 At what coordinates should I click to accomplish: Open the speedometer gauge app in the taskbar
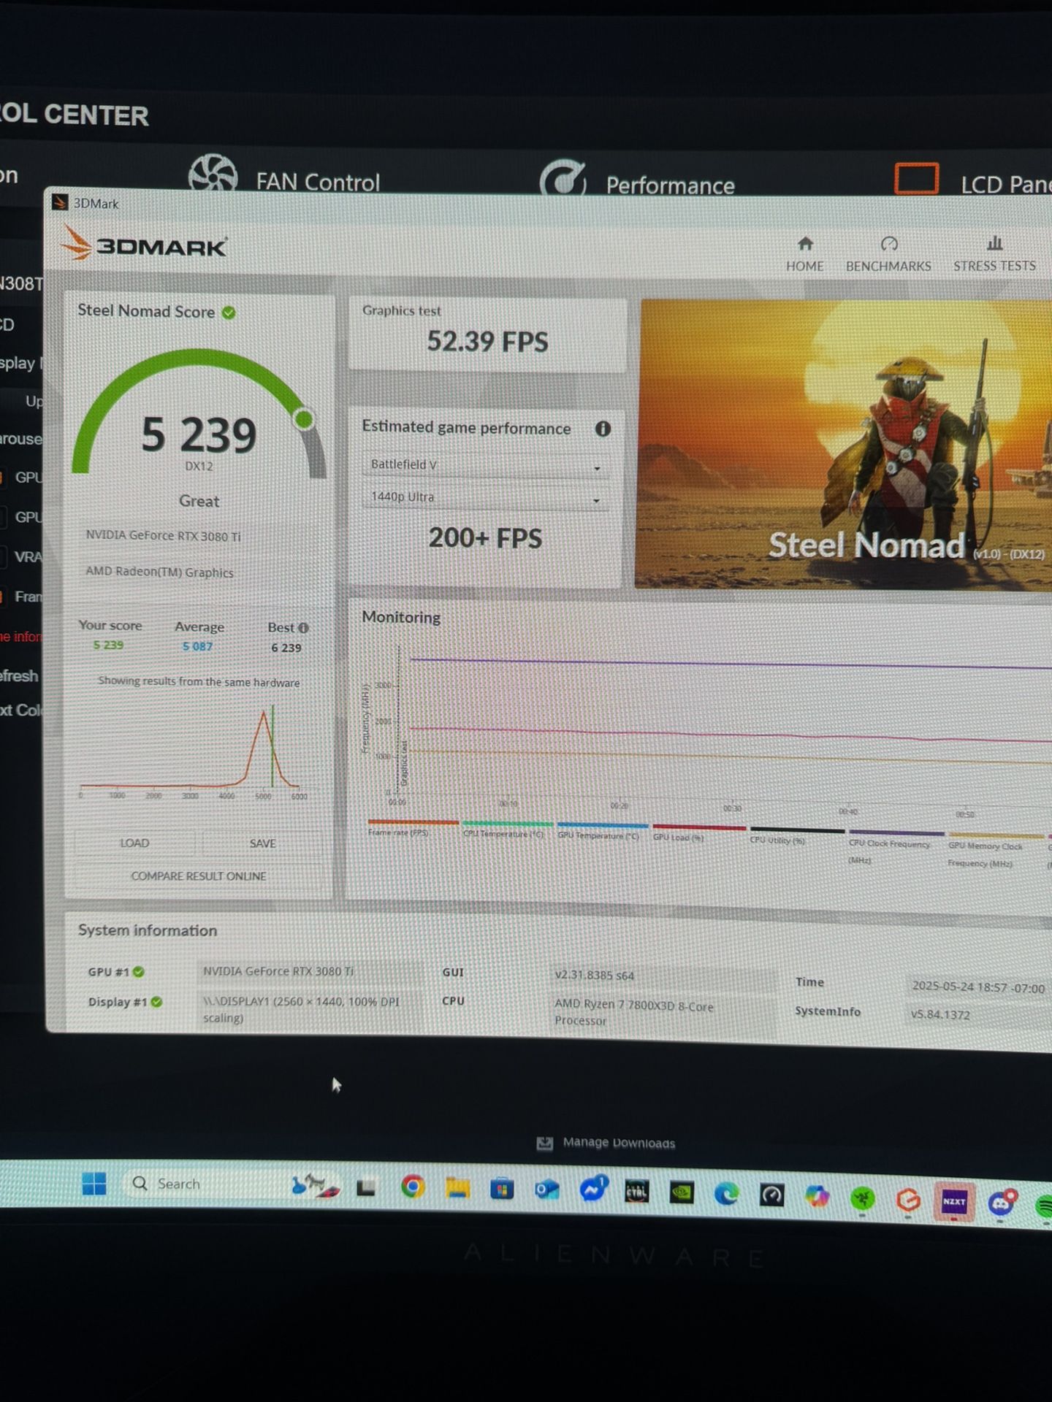(x=772, y=1195)
